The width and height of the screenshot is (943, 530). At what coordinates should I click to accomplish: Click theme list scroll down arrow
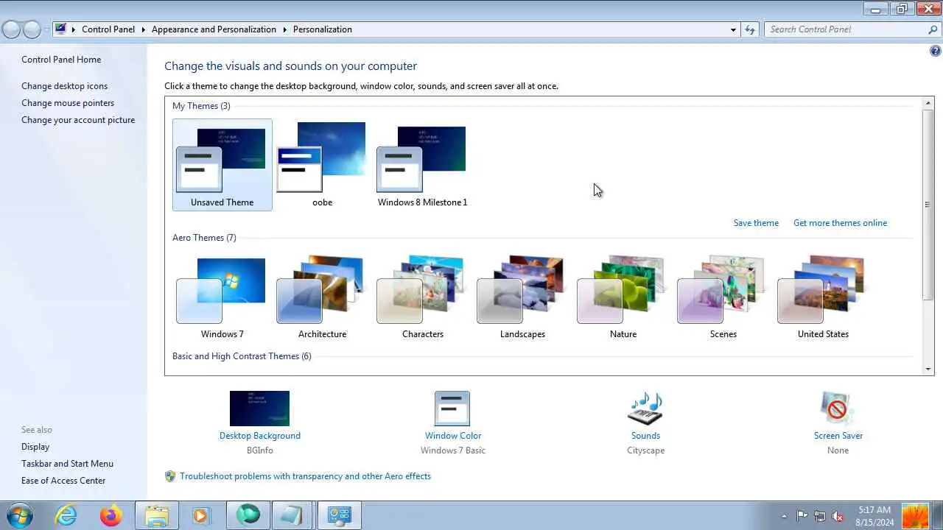pyautogui.click(x=928, y=369)
